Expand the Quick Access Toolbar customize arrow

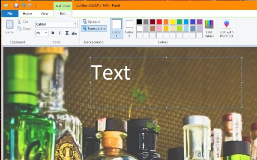(36, 6)
